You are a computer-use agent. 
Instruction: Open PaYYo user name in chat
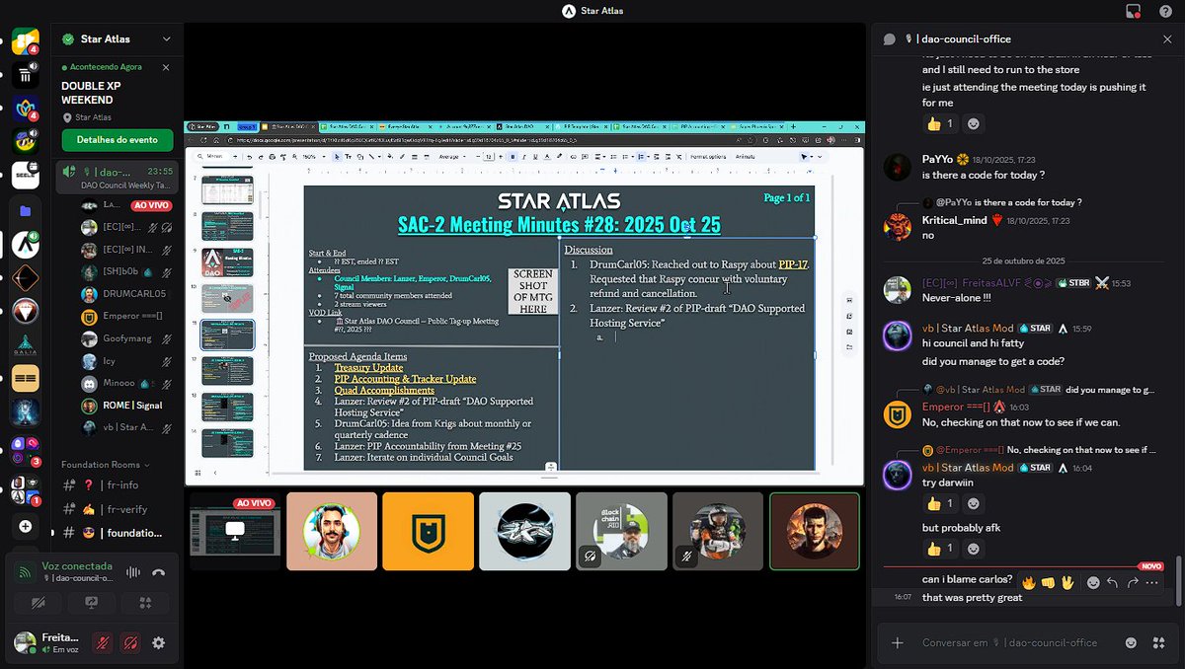pos(937,159)
